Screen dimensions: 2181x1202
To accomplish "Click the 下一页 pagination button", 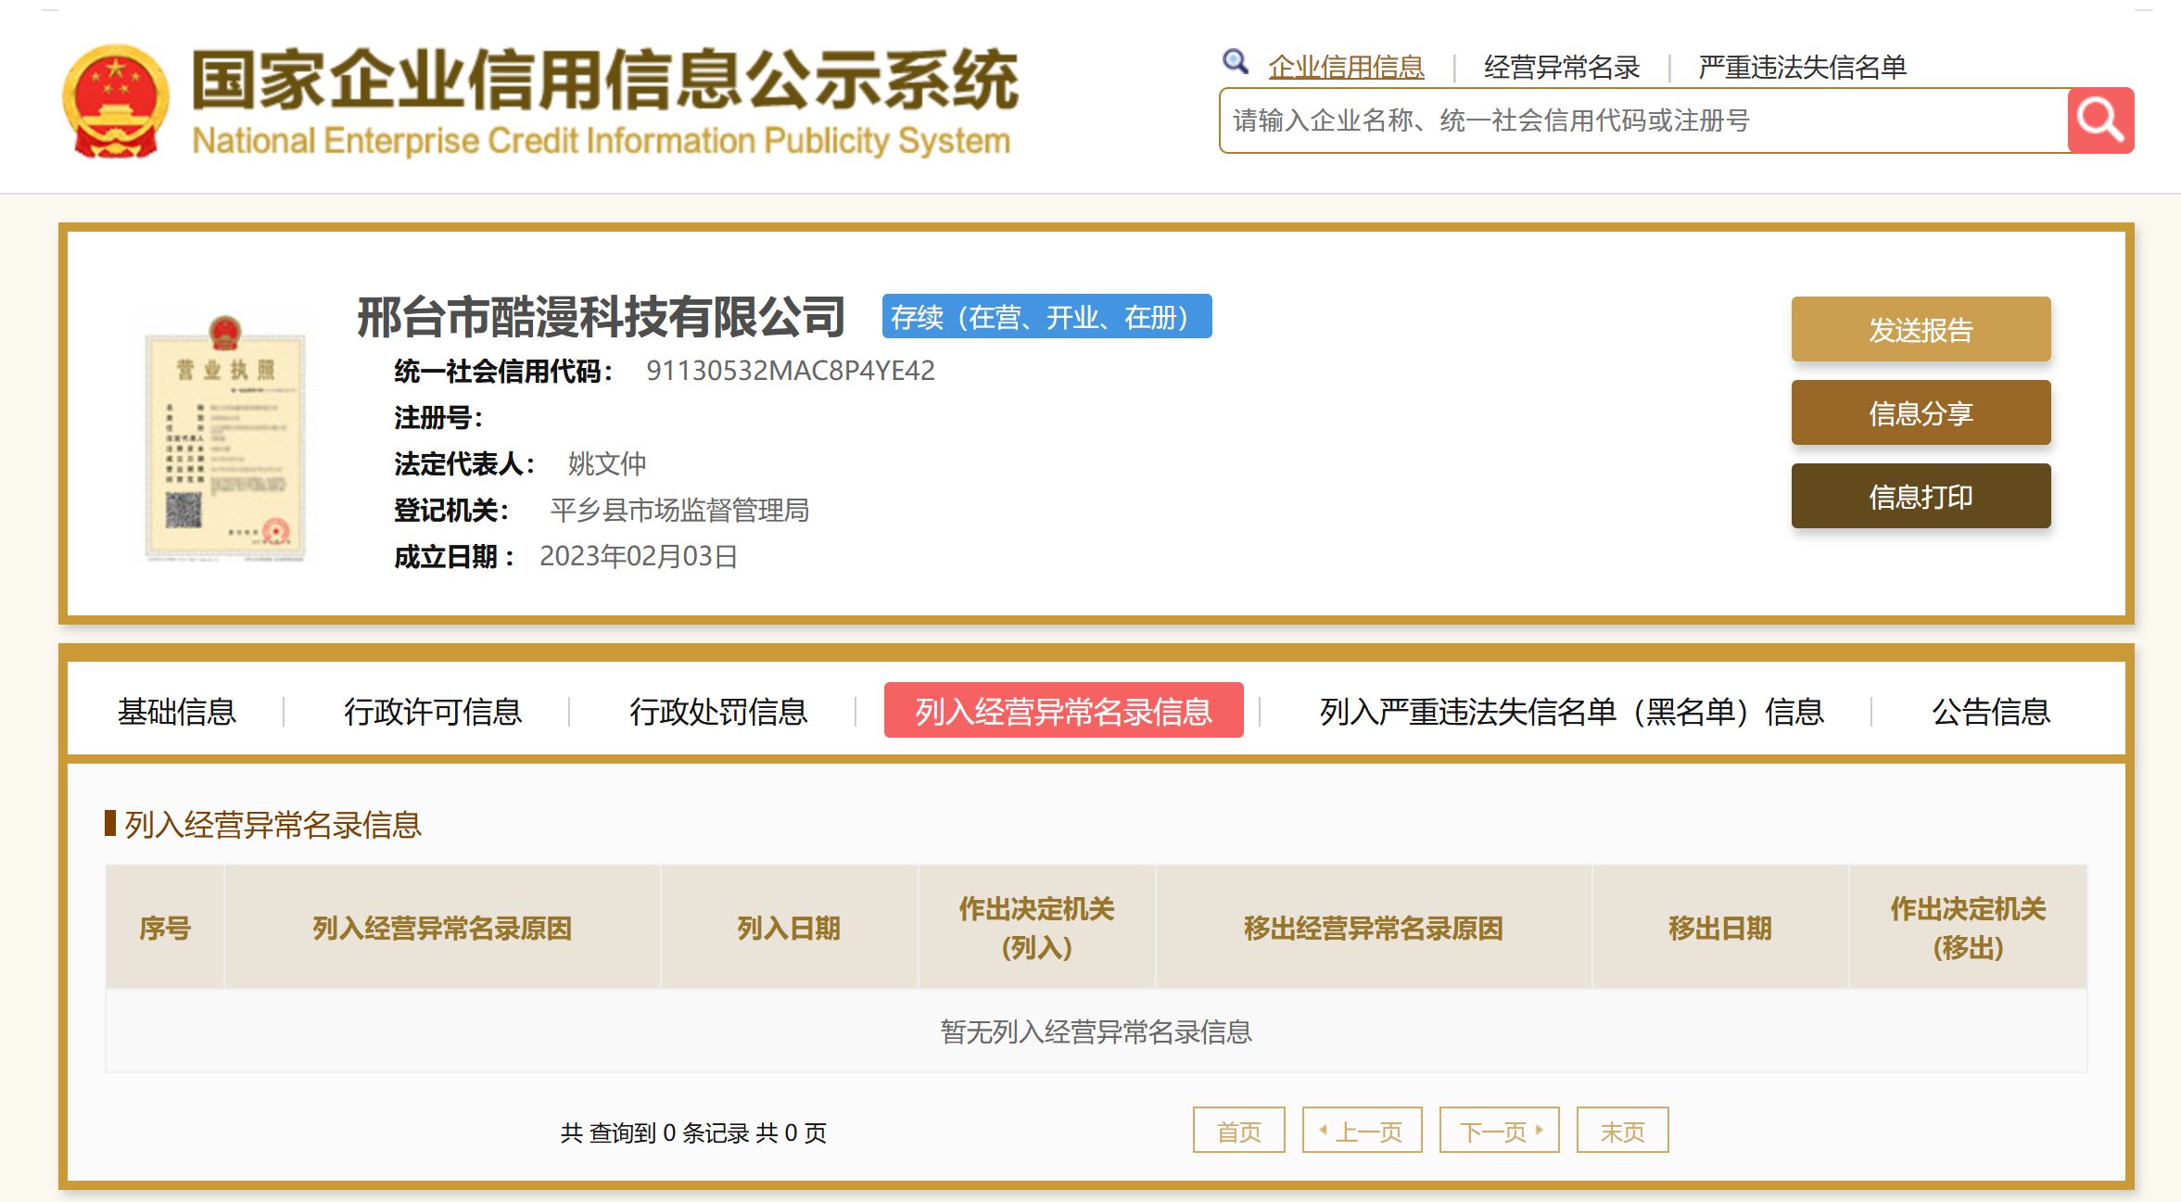I will (x=1499, y=1131).
